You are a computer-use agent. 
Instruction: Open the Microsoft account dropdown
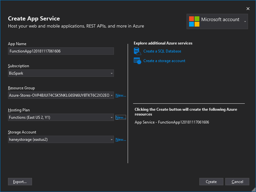coord(217,21)
